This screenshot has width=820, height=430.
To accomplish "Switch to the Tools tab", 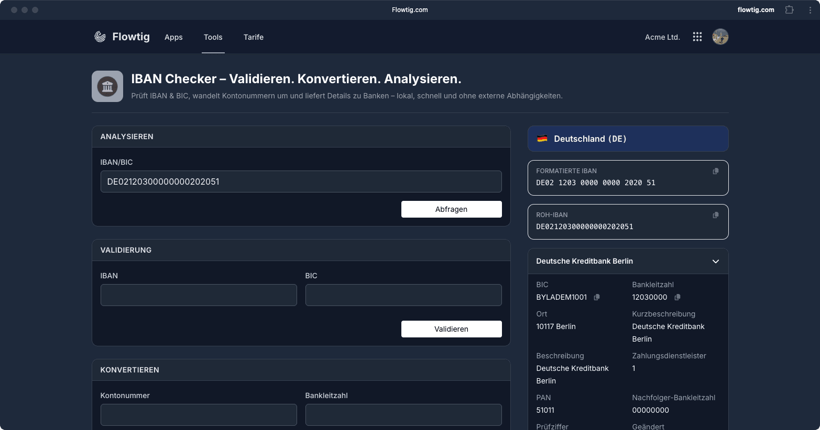I will pos(213,37).
